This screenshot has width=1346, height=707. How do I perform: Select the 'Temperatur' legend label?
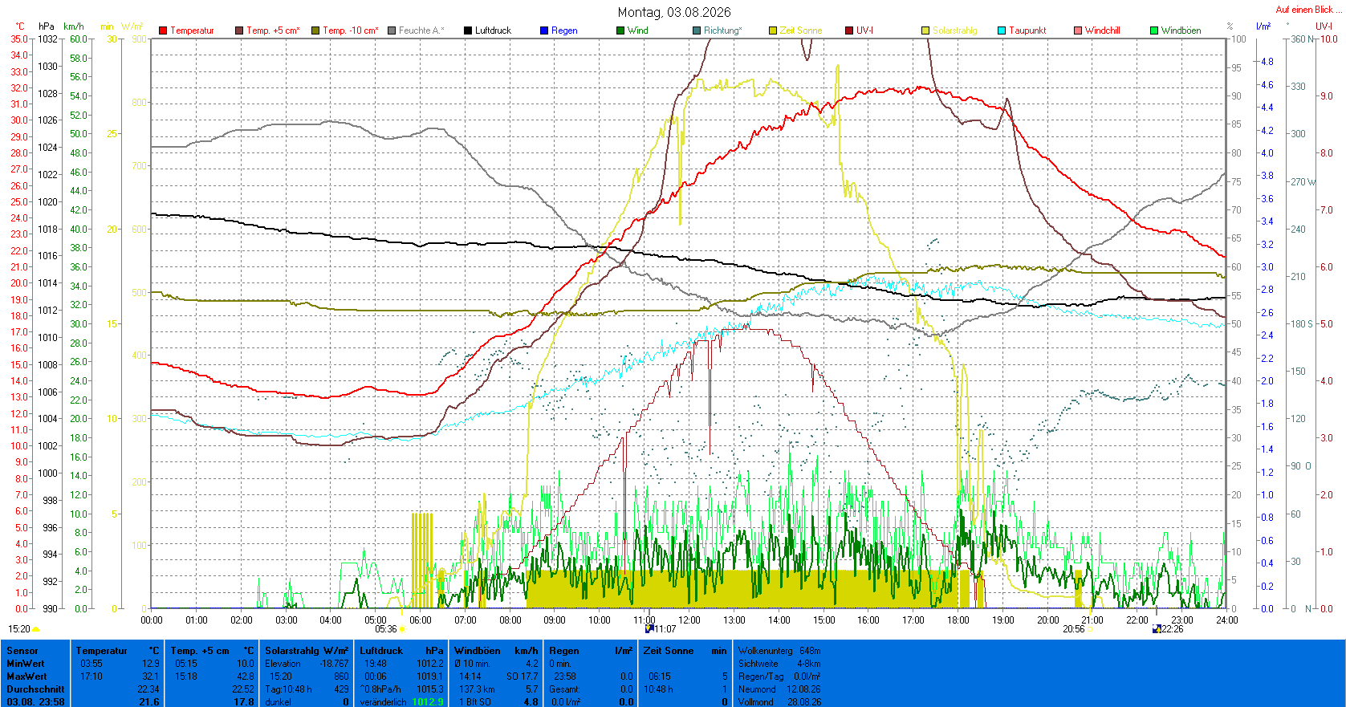(x=193, y=30)
